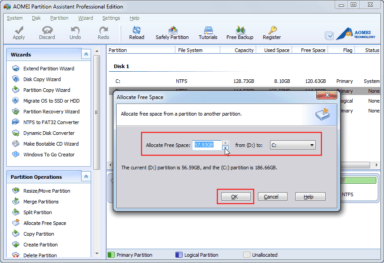Confirm the dialog with OK
384x263 pixels.
coord(236,197)
